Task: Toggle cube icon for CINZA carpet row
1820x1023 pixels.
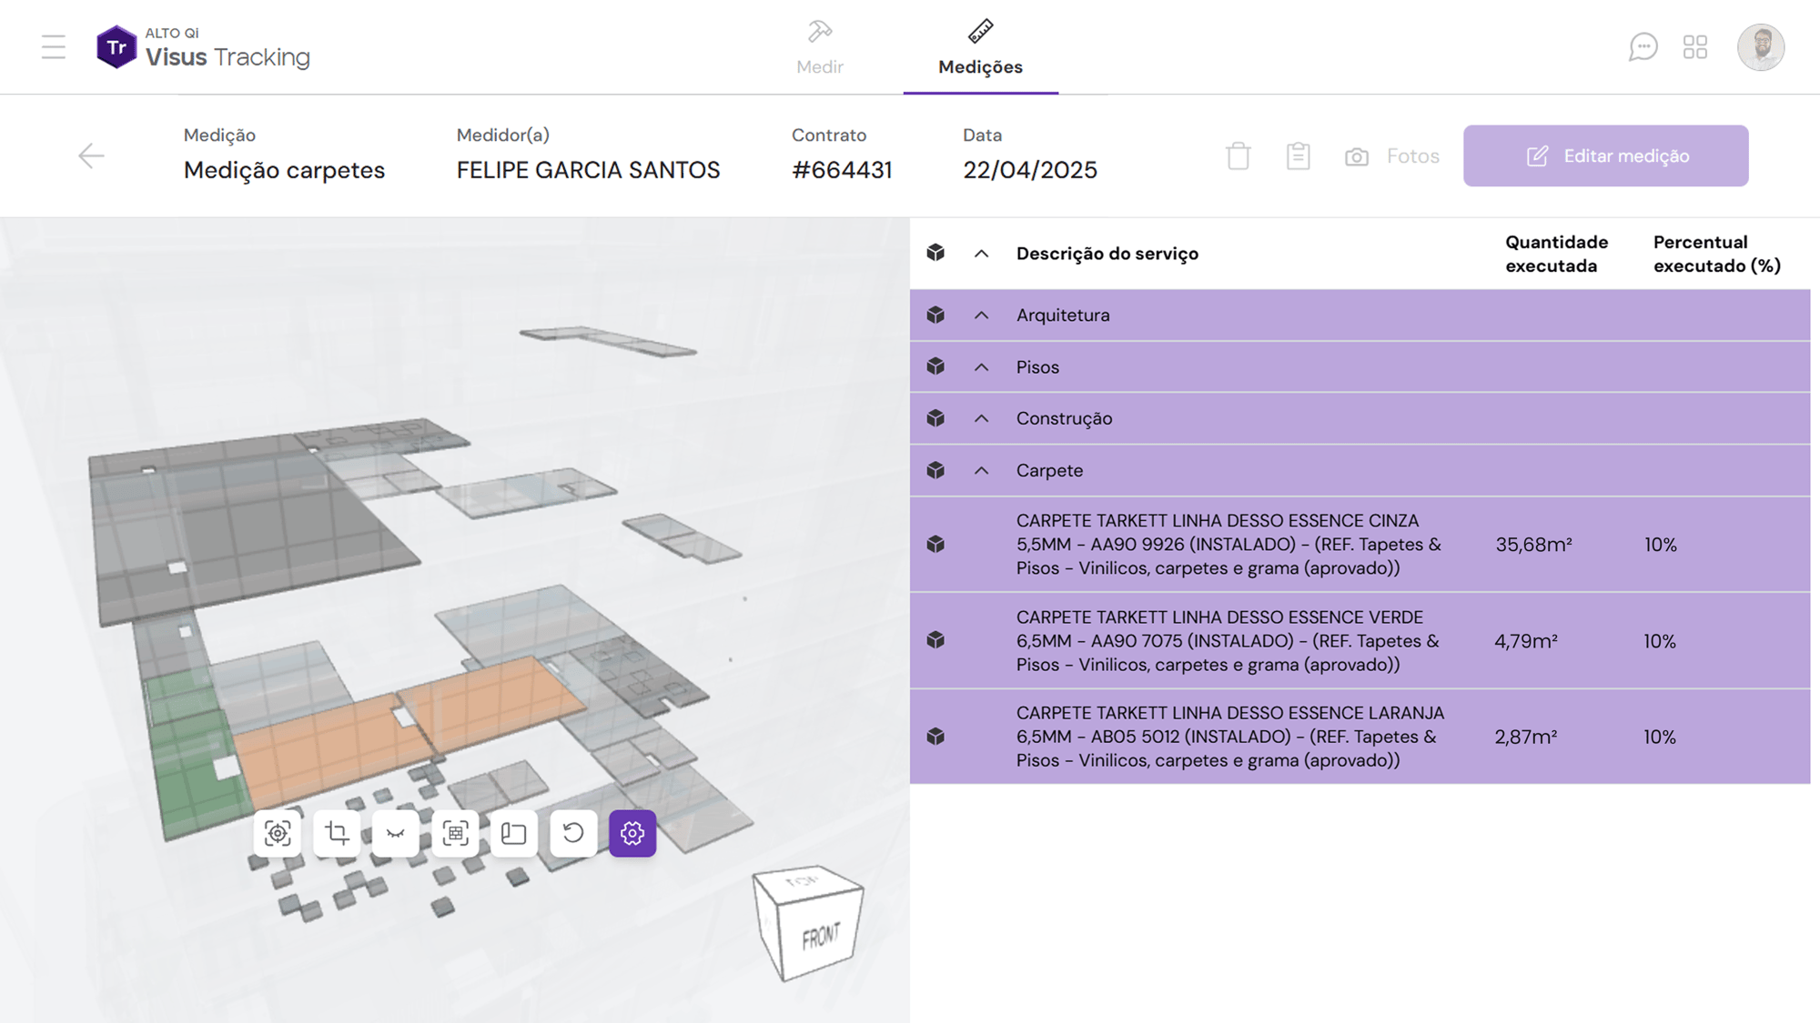Action: click(x=935, y=545)
